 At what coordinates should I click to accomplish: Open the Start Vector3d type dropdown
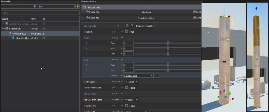pyautogui.click(x=122, y=38)
